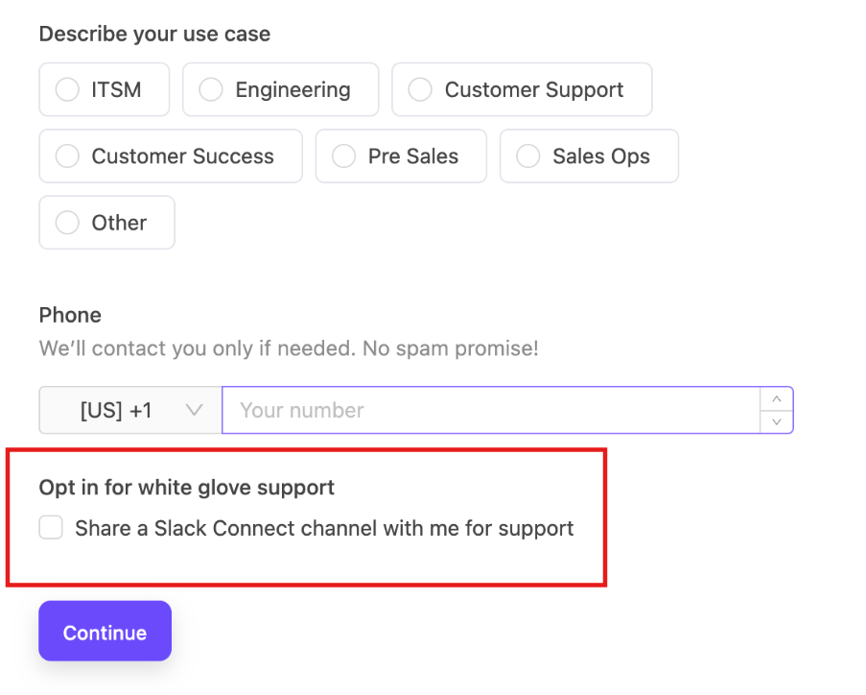Click the chevron next to [US] +1
This screenshot has height=695, width=866.
(195, 410)
